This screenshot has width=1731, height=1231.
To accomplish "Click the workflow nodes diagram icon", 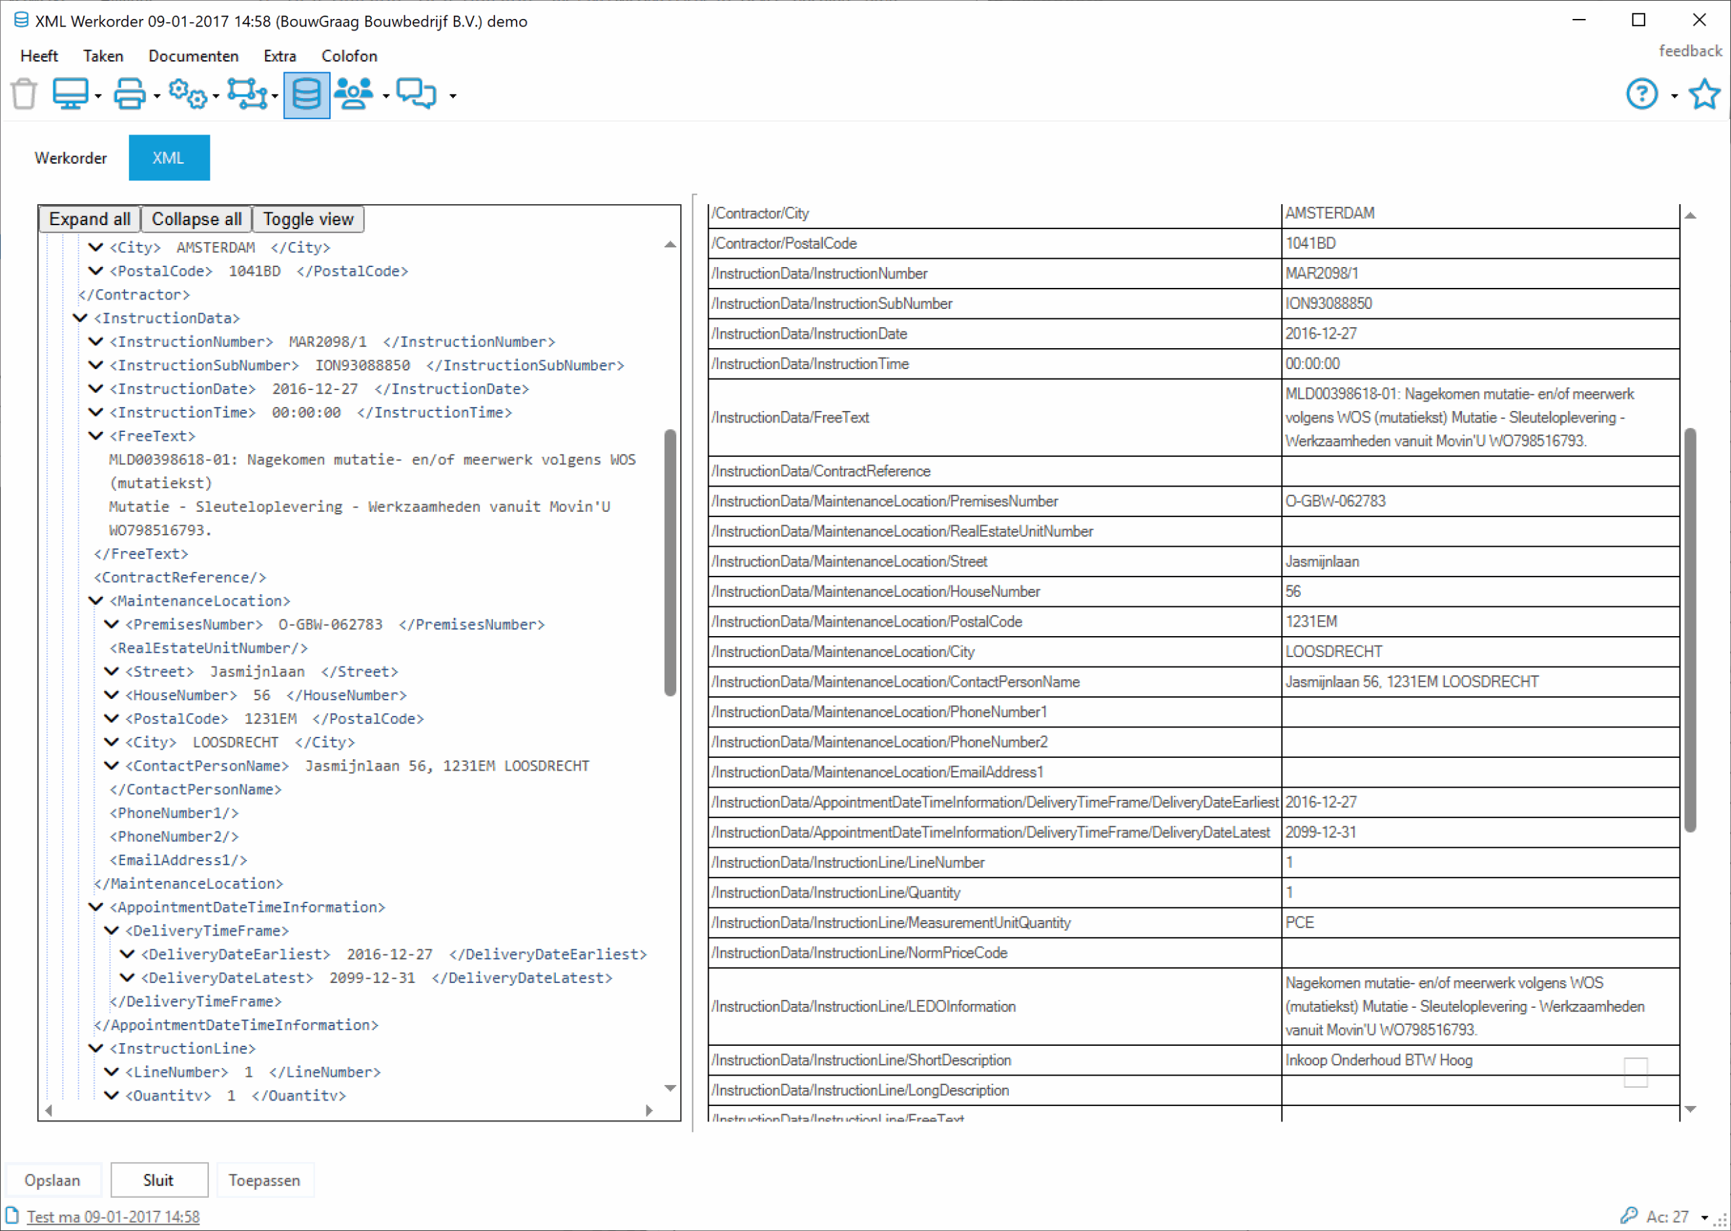I will 246,94.
